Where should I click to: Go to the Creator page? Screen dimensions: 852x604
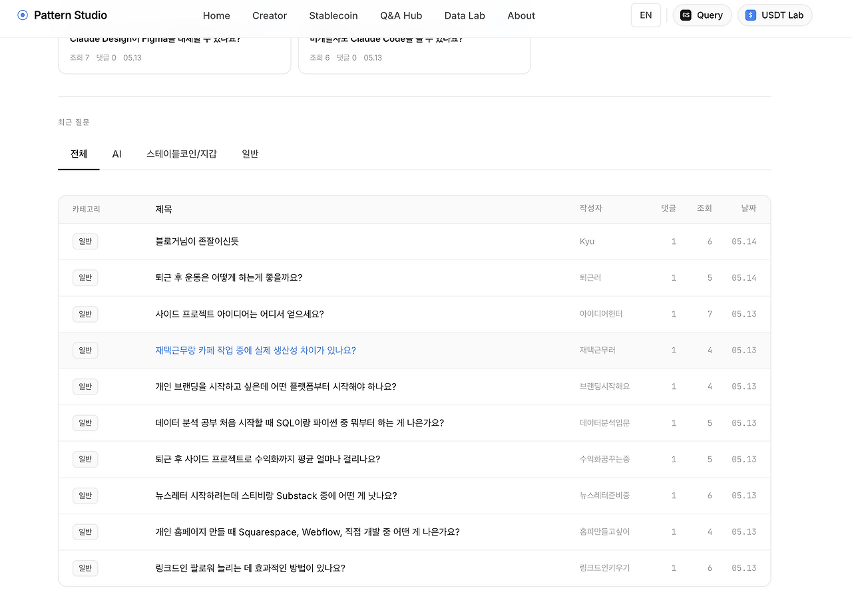[x=270, y=15]
